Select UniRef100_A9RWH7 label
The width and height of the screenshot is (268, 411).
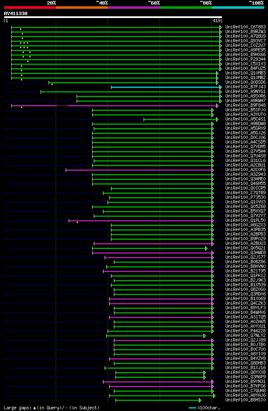(x=245, y=100)
